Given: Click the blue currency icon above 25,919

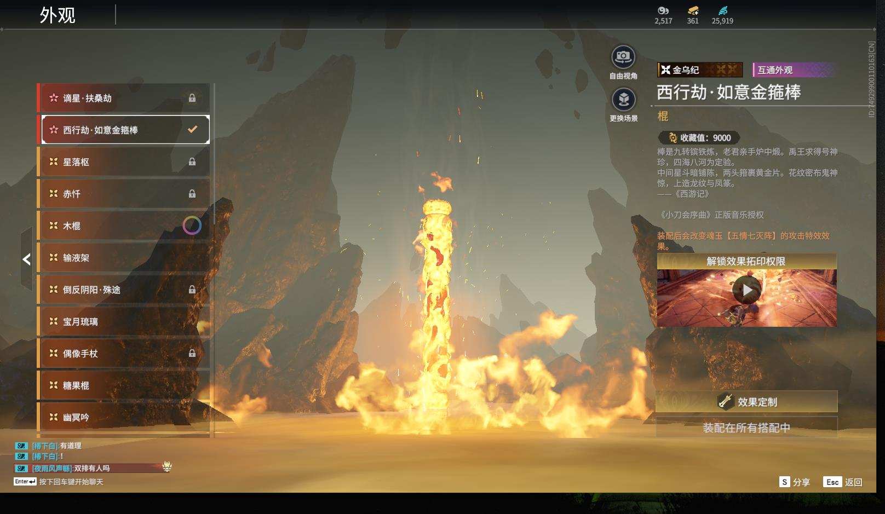Looking at the screenshot, I should pos(722,10).
